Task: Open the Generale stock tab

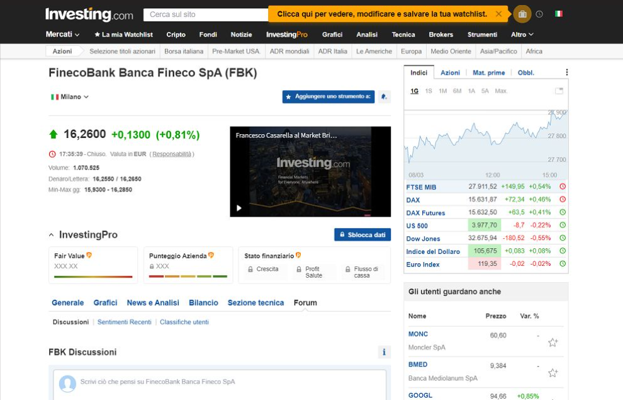Action: [67, 302]
